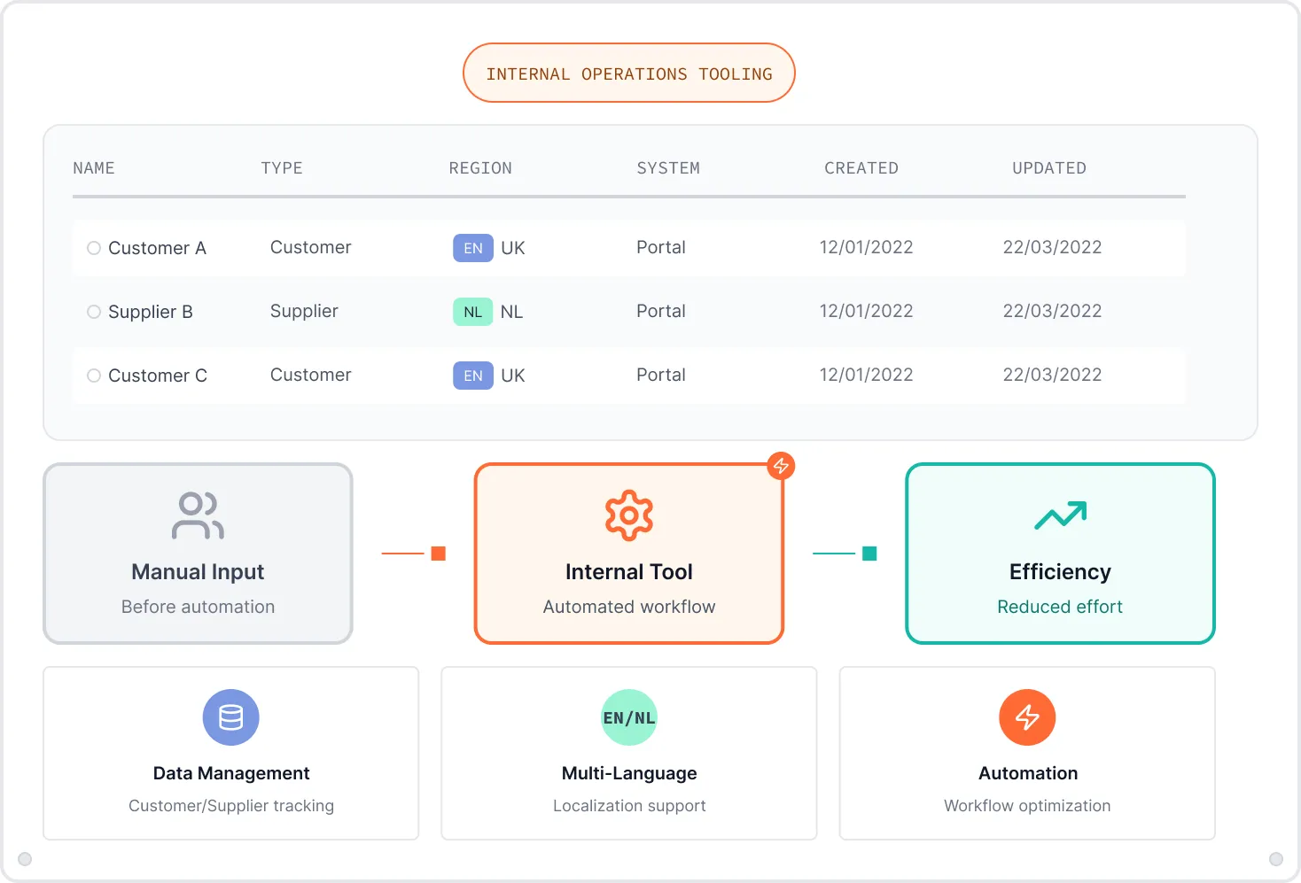Select the radio button for Supplier B
This screenshot has width=1301, height=883.
(93, 312)
